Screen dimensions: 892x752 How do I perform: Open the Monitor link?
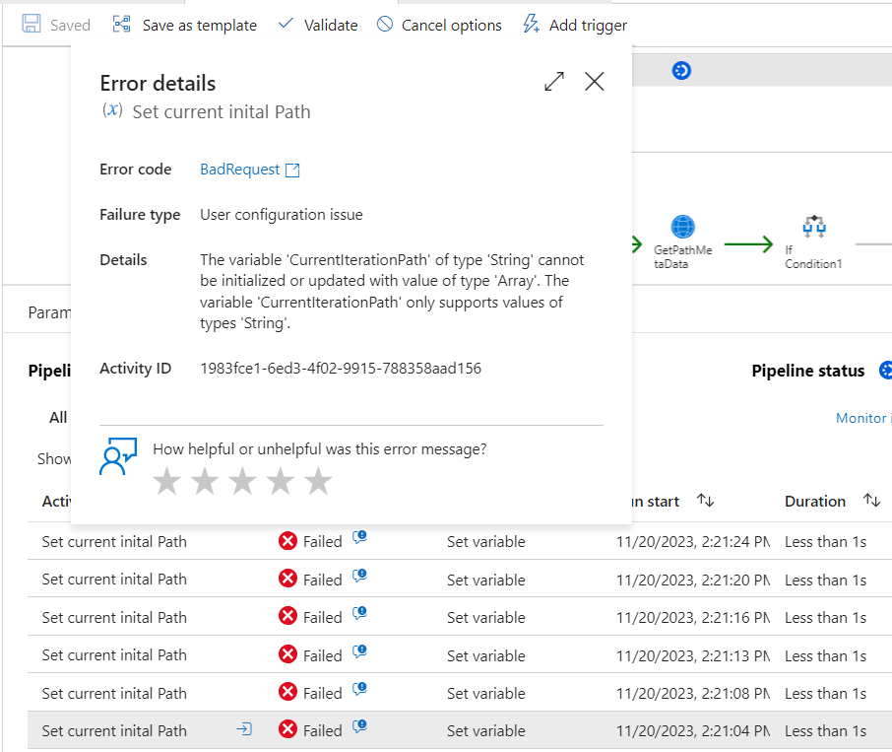click(x=863, y=418)
